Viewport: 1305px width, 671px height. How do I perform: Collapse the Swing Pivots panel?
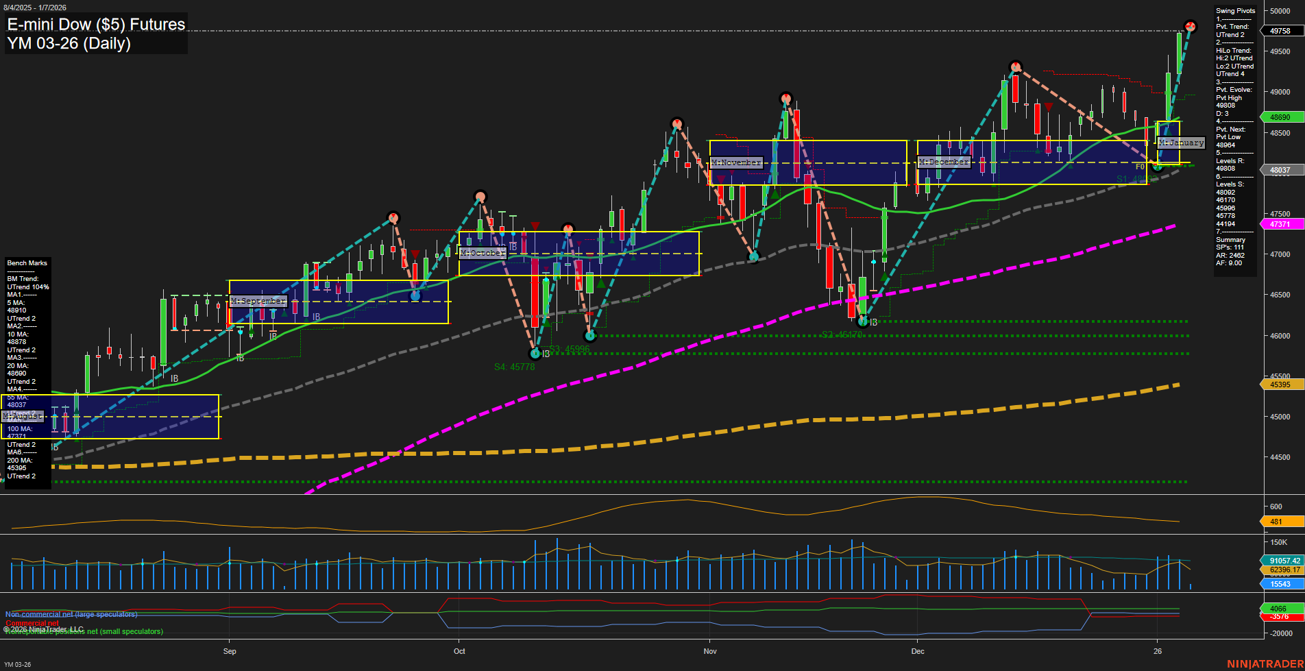click(x=1234, y=10)
